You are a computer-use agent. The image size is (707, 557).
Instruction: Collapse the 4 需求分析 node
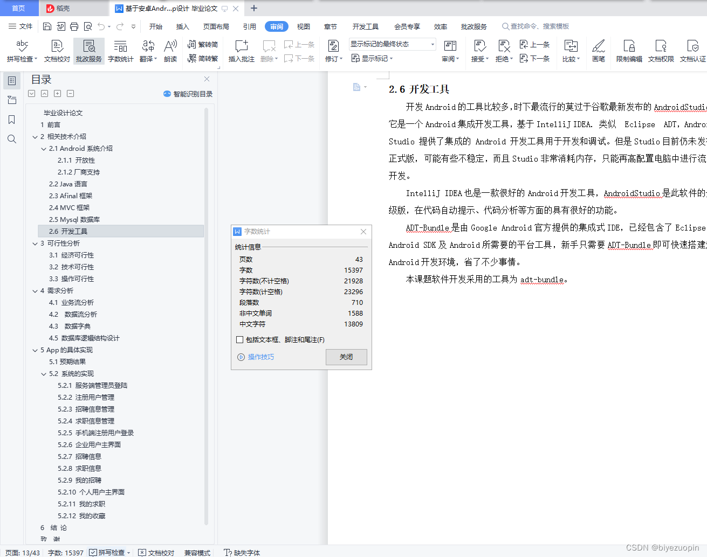(35, 291)
